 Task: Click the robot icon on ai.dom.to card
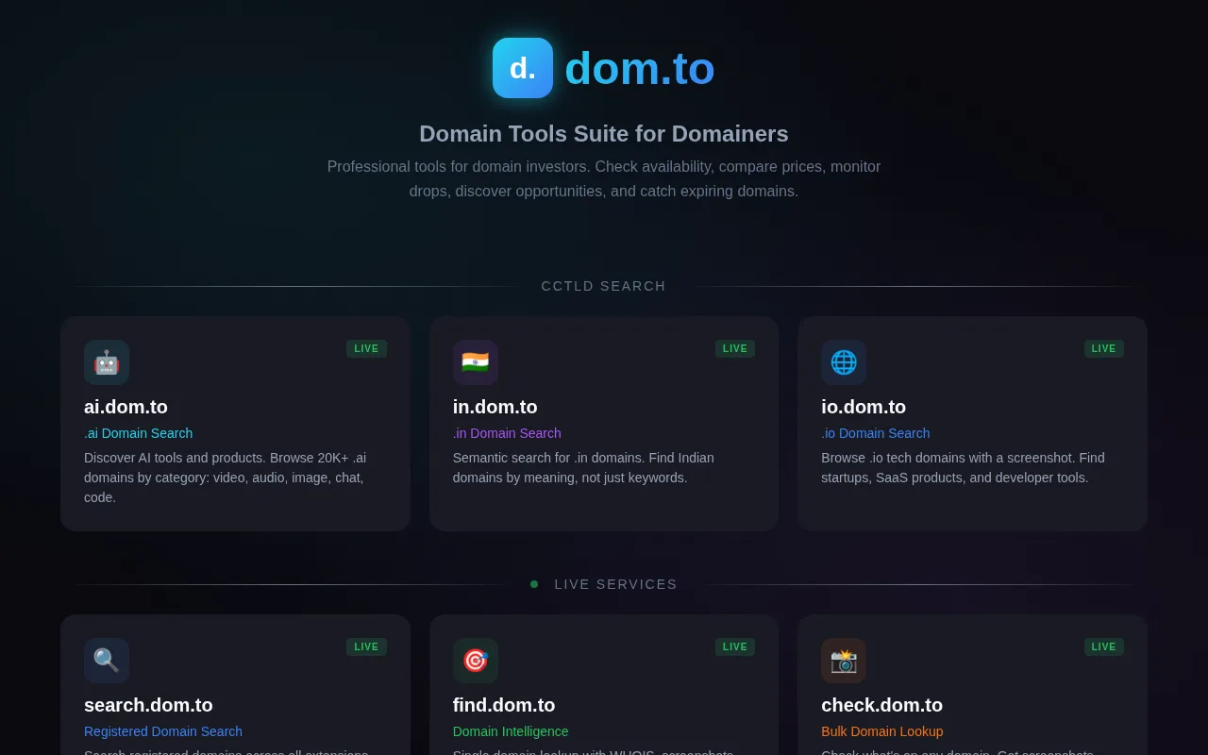[x=107, y=362]
